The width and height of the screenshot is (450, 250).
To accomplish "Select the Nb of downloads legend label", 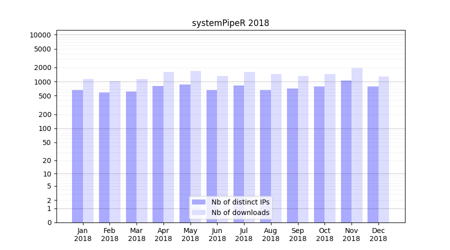I will (x=240, y=212).
